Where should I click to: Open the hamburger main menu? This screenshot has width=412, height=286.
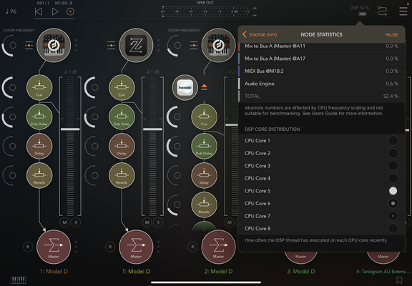coord(403,11)
